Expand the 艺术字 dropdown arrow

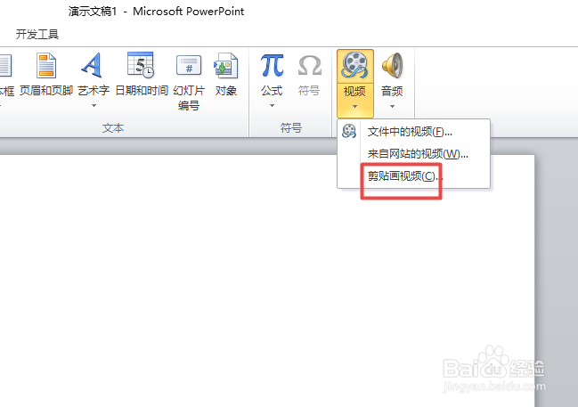94,105
